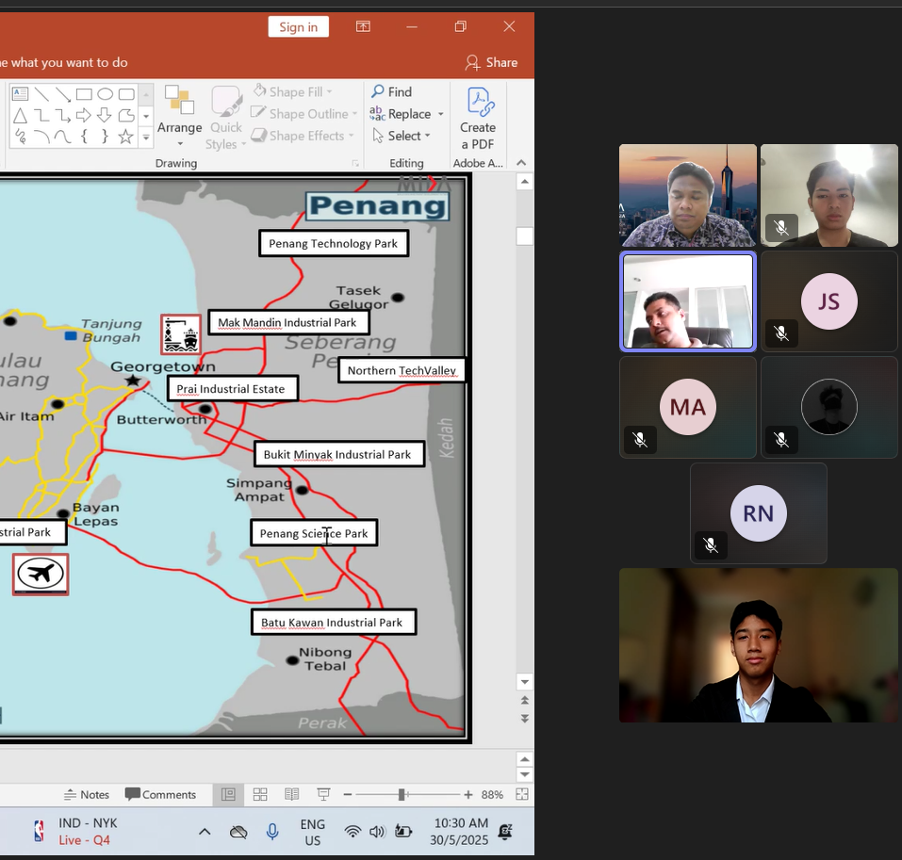Image resolution: width=902 pixels, height=860 pixels.
Task: Toggle the Notes pane
Action: click(87, 794)
